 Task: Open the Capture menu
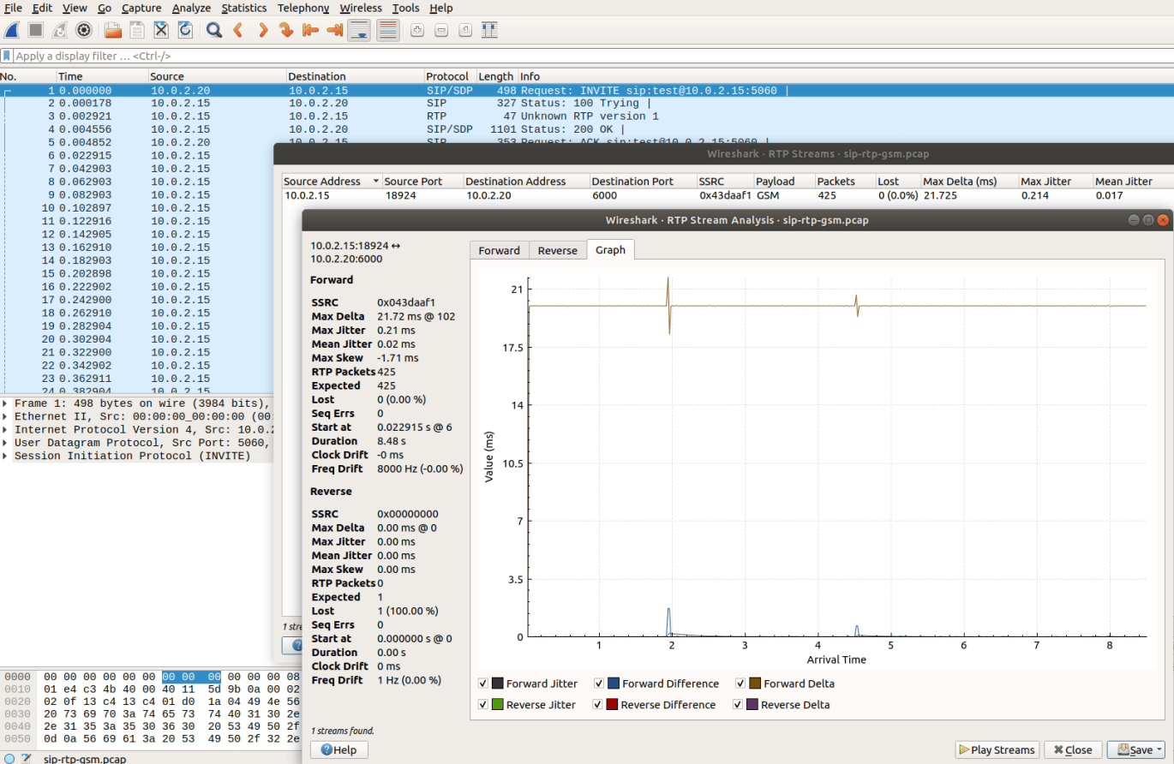tap(141, 8)
